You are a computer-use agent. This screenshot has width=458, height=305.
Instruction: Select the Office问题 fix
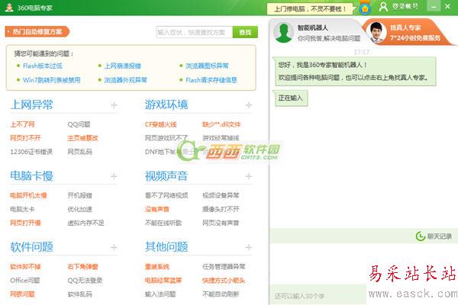25,281
